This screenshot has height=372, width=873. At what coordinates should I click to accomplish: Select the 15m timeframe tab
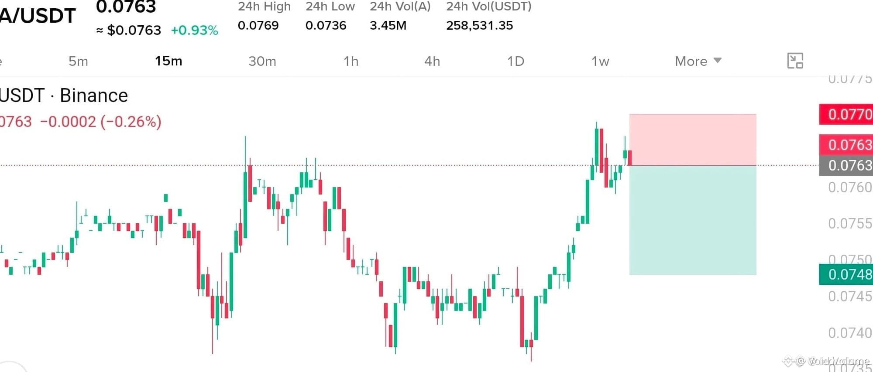click(x=168, y=61)
